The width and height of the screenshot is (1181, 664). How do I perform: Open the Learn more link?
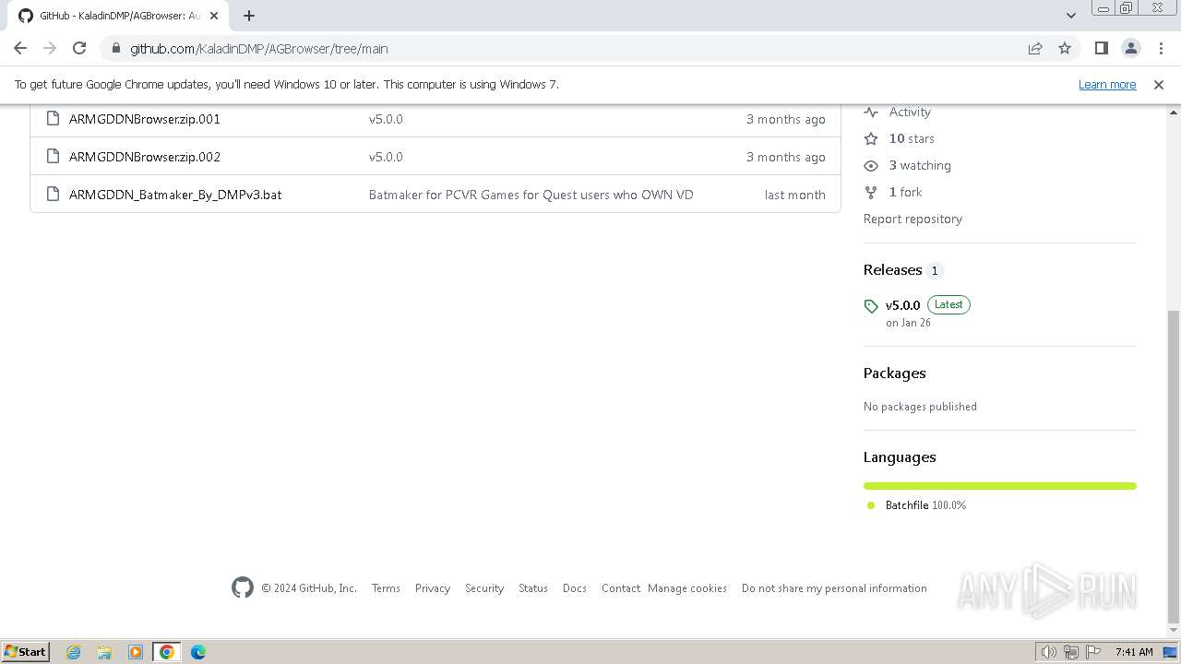[x=1107, y=85]
